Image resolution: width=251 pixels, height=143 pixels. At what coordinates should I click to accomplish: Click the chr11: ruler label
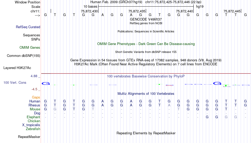pyautogui.click(x=35, y=11)
